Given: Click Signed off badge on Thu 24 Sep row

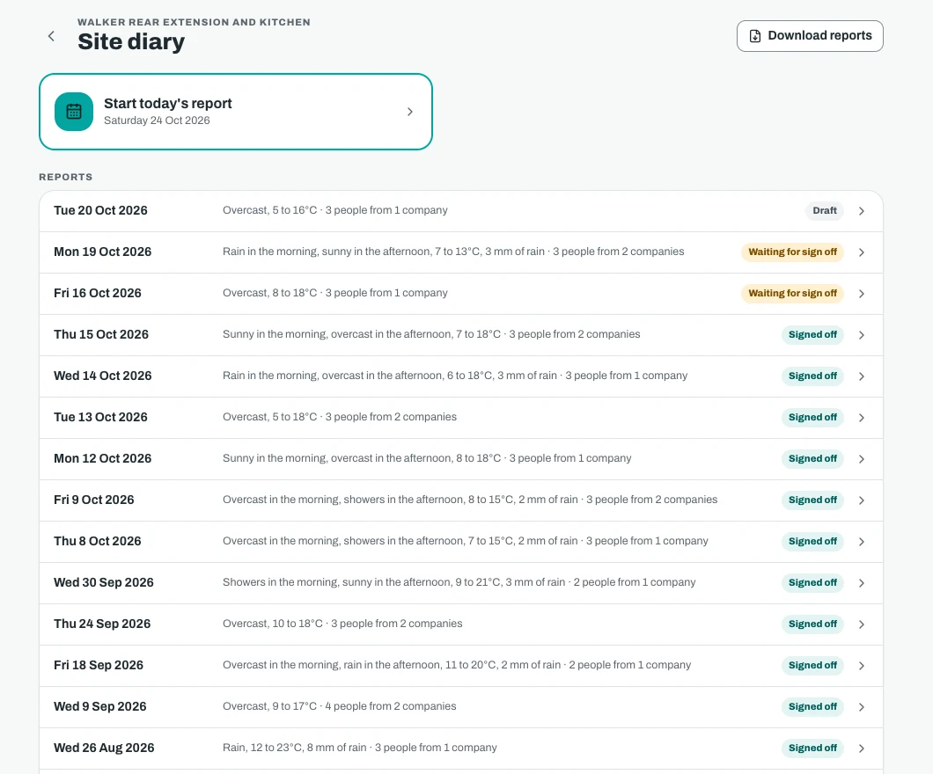Looking at the screenshot, I should pyautogui.click(x=812, y=624).
